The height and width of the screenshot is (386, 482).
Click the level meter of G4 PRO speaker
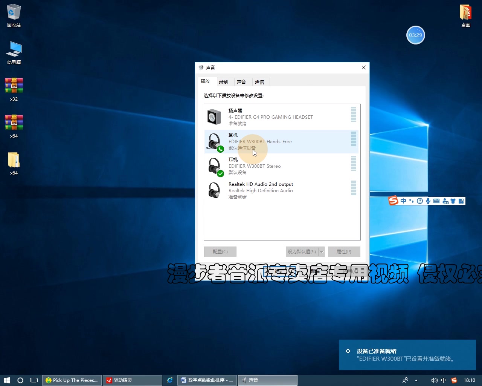[354, 115]
